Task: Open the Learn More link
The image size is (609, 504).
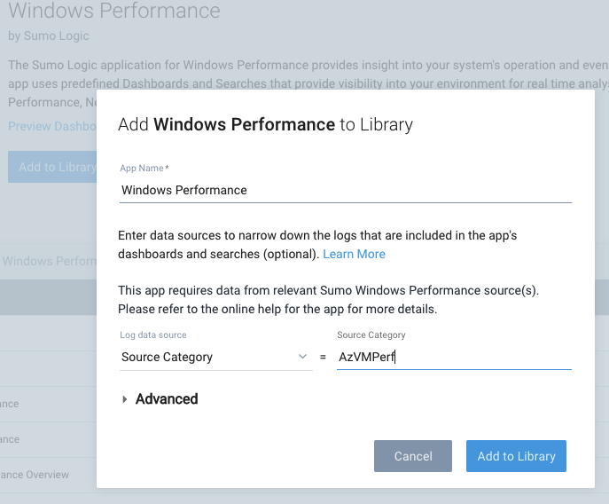Action: click(354, 255)
